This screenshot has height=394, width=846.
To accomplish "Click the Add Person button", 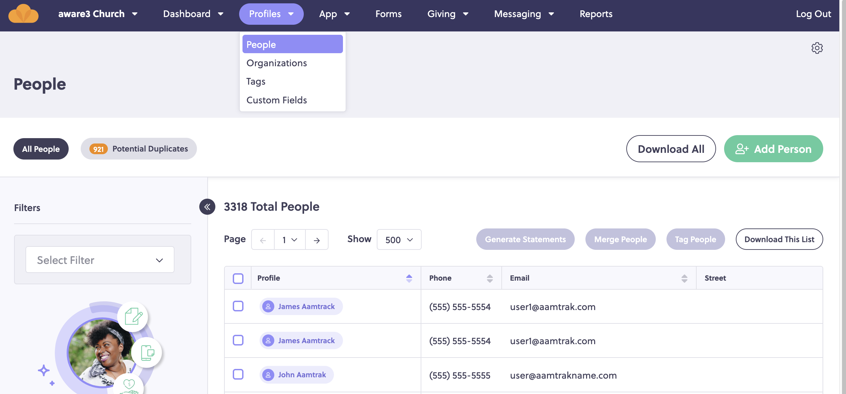I will tap(773, 149).
